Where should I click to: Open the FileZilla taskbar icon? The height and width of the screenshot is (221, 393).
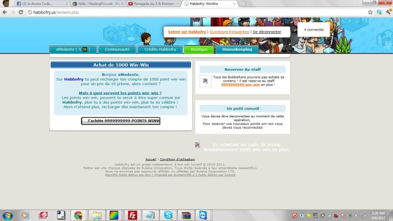pyautogui.click(x=132, y=215)
